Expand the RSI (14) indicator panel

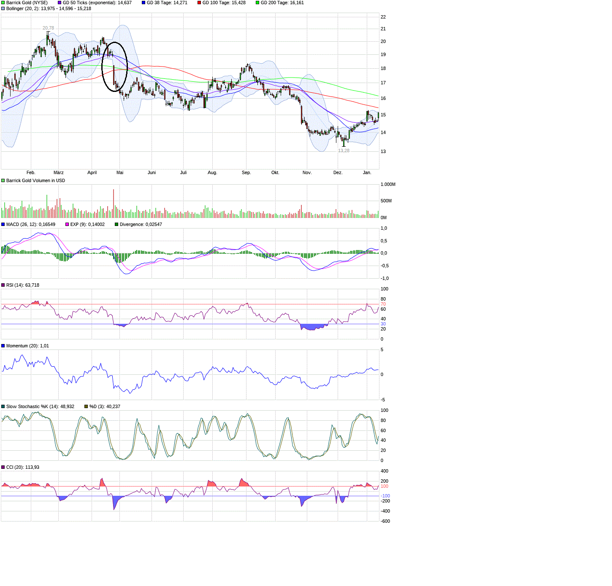click(x=3, y=285)
